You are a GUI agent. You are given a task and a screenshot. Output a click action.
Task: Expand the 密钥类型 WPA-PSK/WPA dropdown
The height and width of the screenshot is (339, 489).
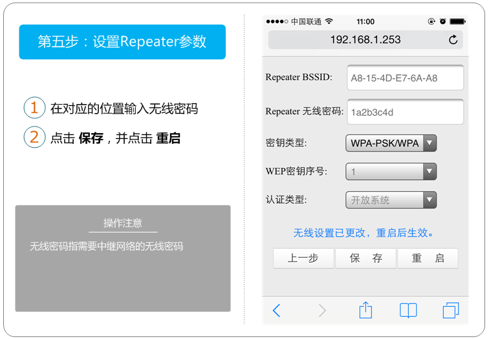click(391, 143)
